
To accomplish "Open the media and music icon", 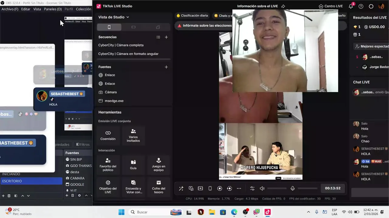I will coord(191,188).
